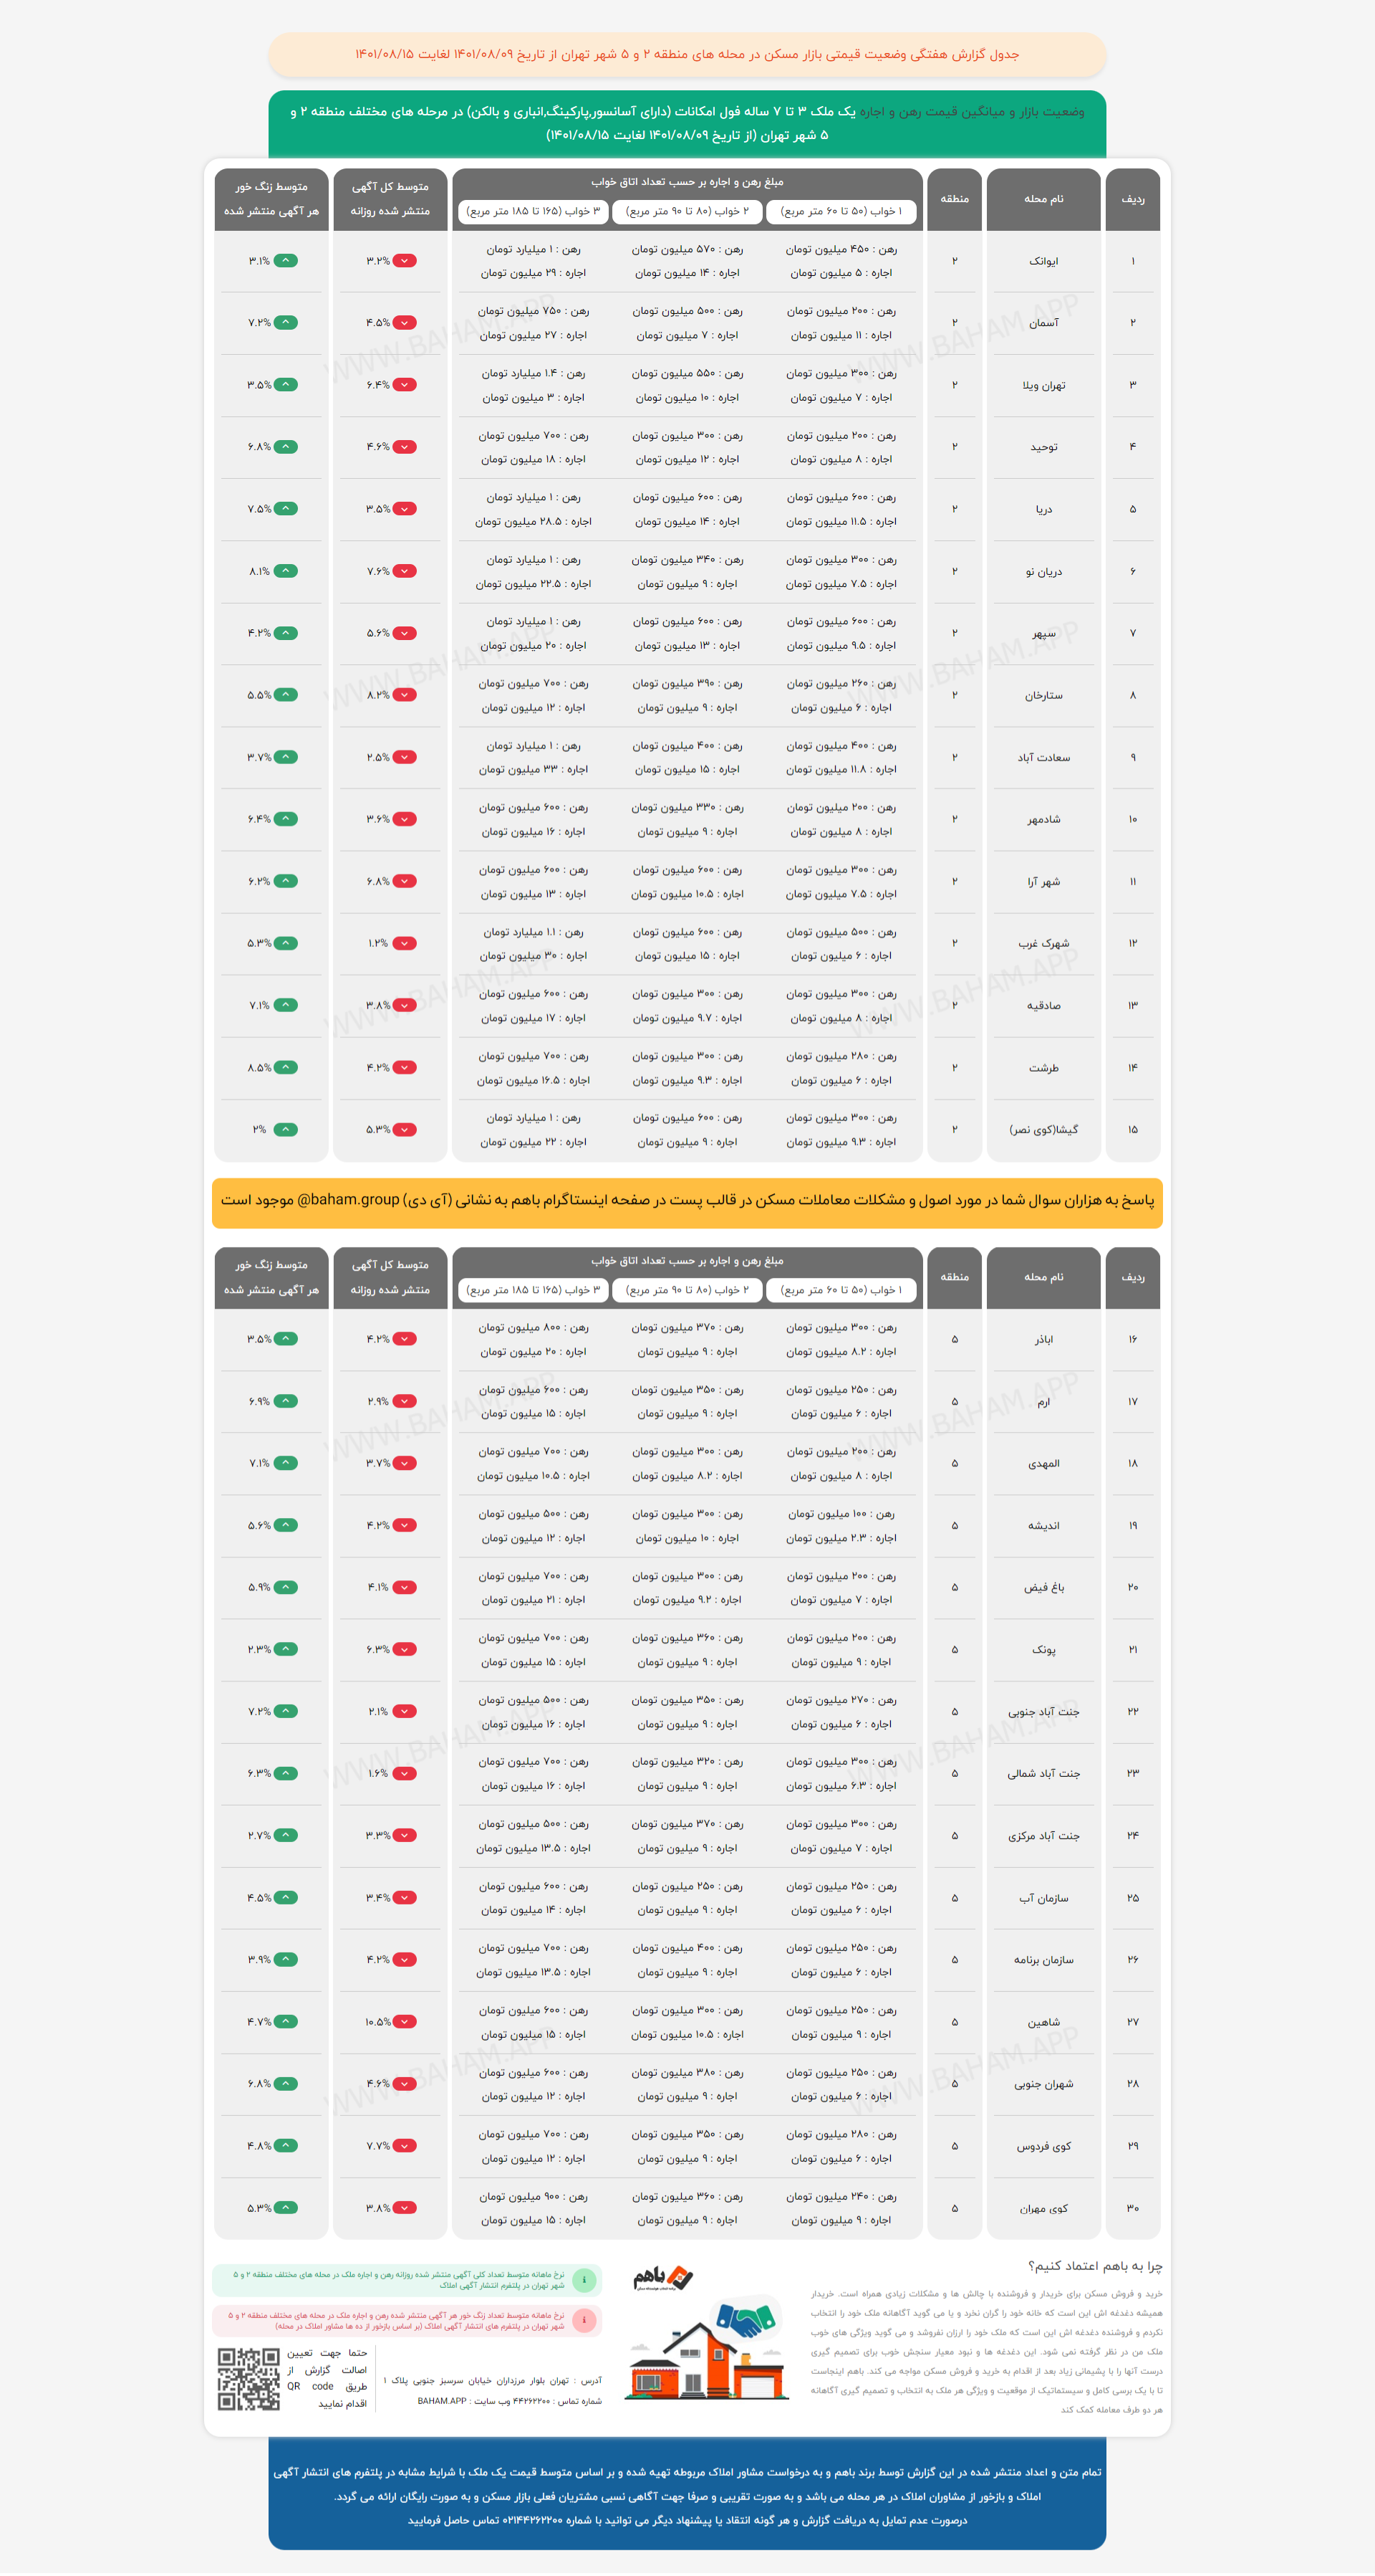Click green up-arrow badge in ایوانک row
The image size is (1375, 2576).
(286, 261)
